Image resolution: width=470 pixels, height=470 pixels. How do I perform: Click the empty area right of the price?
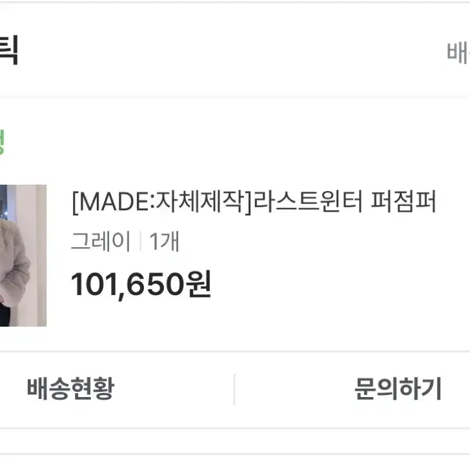point(339,284)
